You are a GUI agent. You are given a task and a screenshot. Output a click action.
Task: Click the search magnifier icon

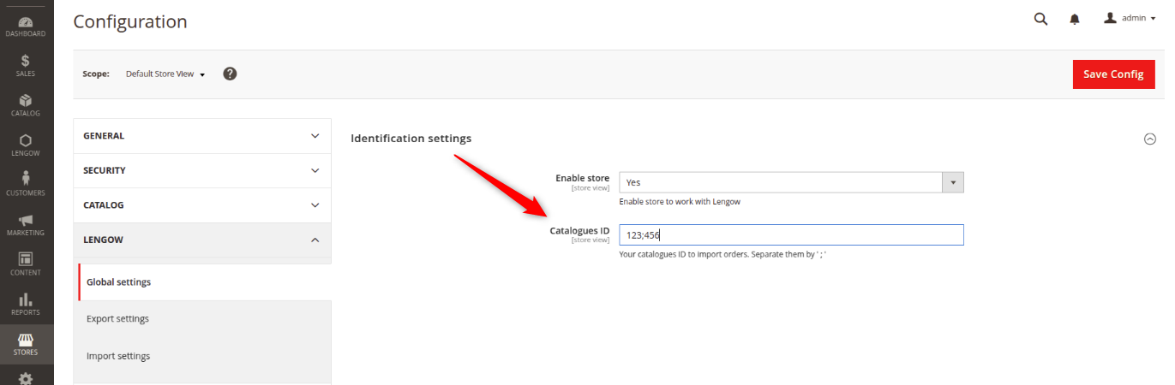point(1040,19)
